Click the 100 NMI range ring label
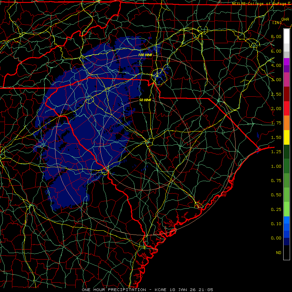Viewport: 292px width, 292px height. pyautogui.click(x=145, y=55)
